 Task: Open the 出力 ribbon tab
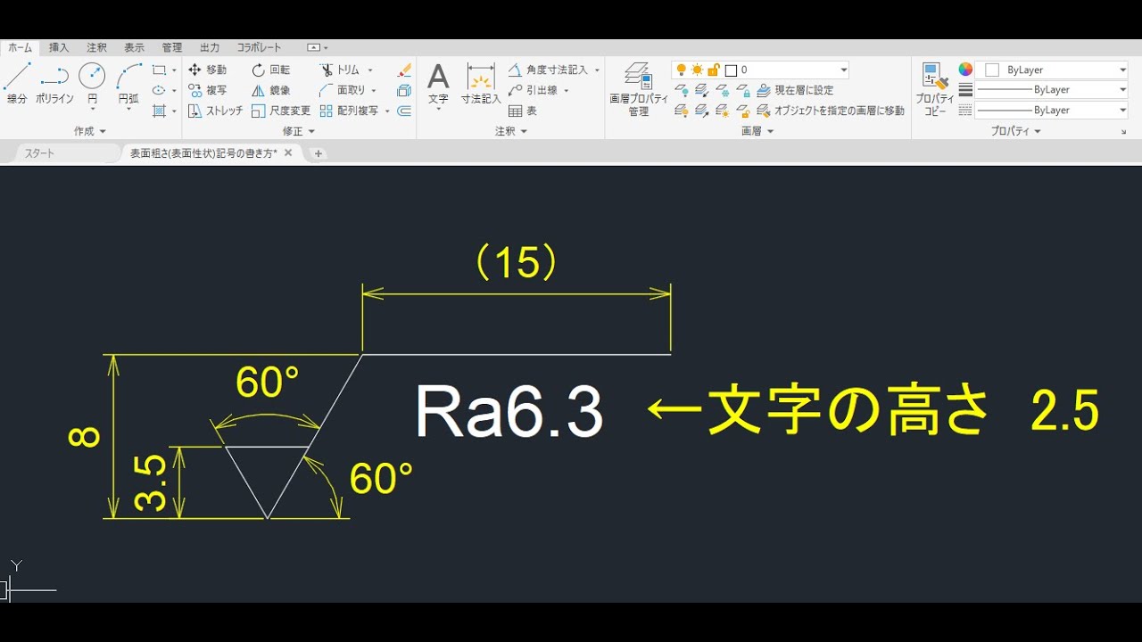pyautogui.click(x=210, y=48)
